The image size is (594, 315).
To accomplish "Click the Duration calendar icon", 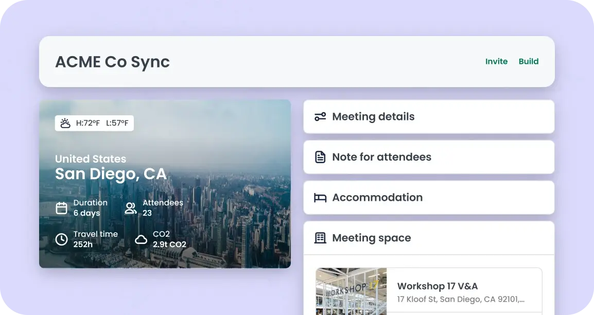I will tap(61, 208).
